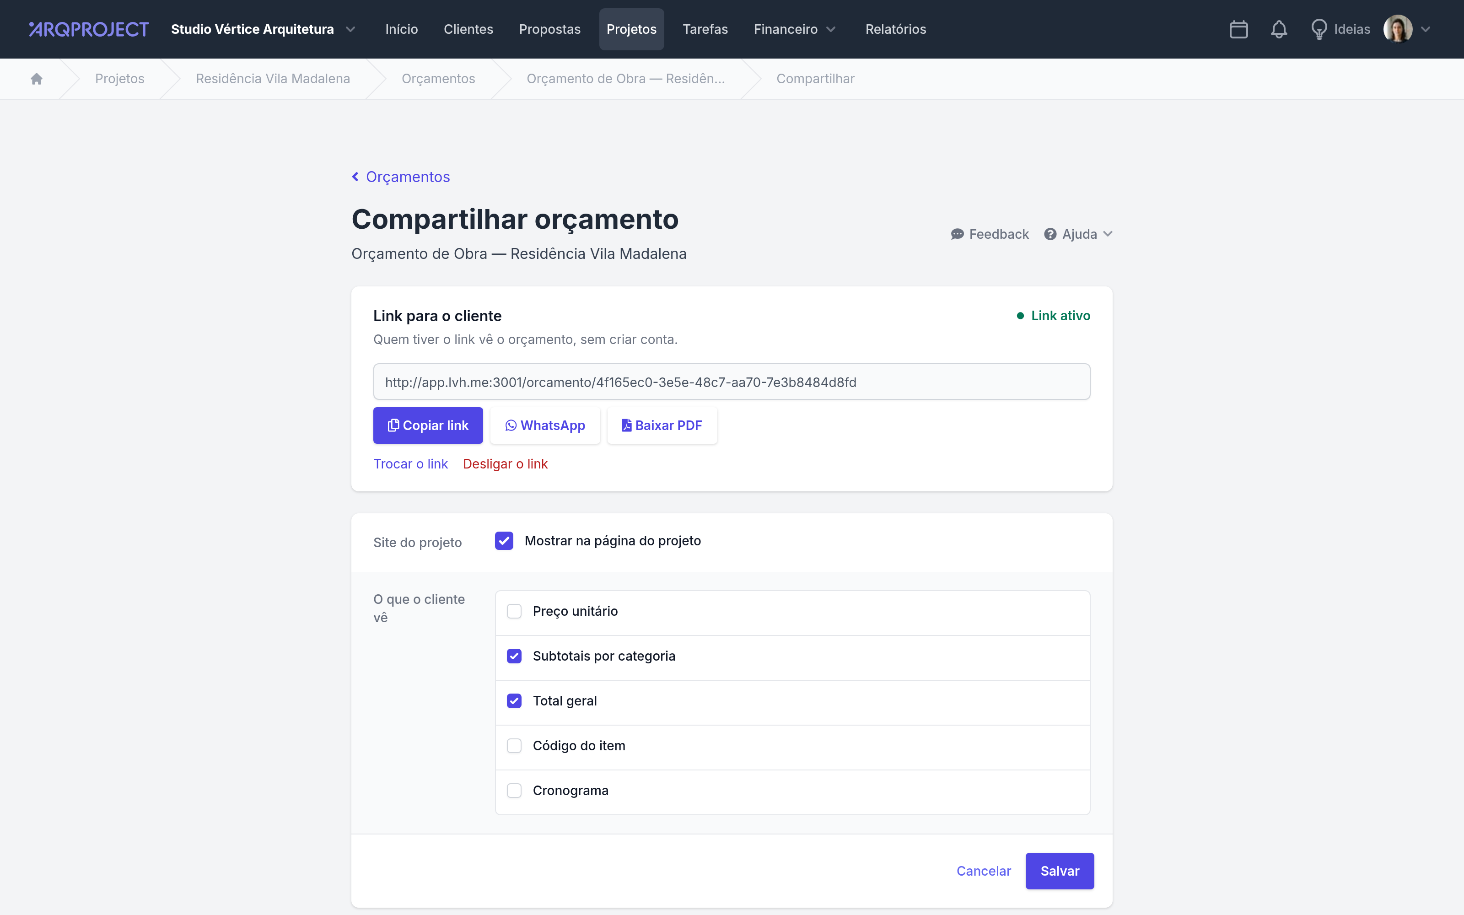Click the share link URL field

tap(732, 382)
